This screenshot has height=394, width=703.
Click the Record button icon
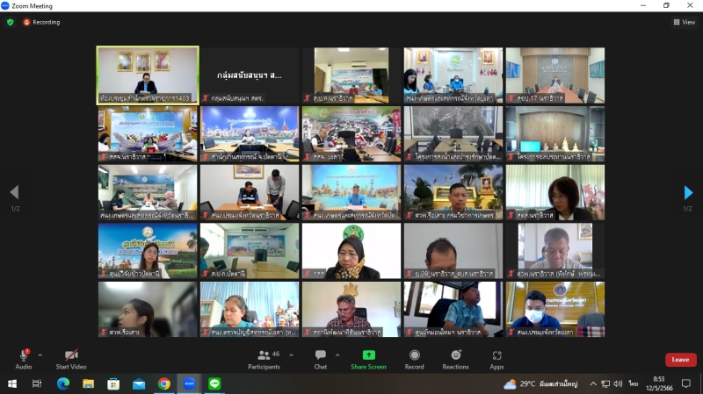point(414,355)
